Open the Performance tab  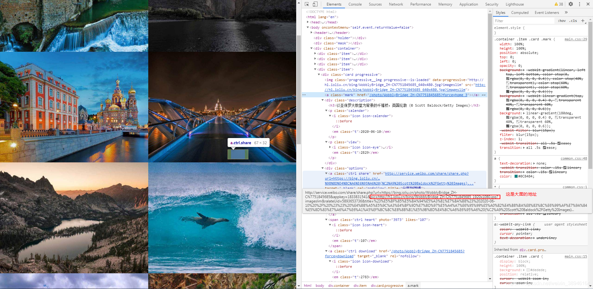point(421,4)
